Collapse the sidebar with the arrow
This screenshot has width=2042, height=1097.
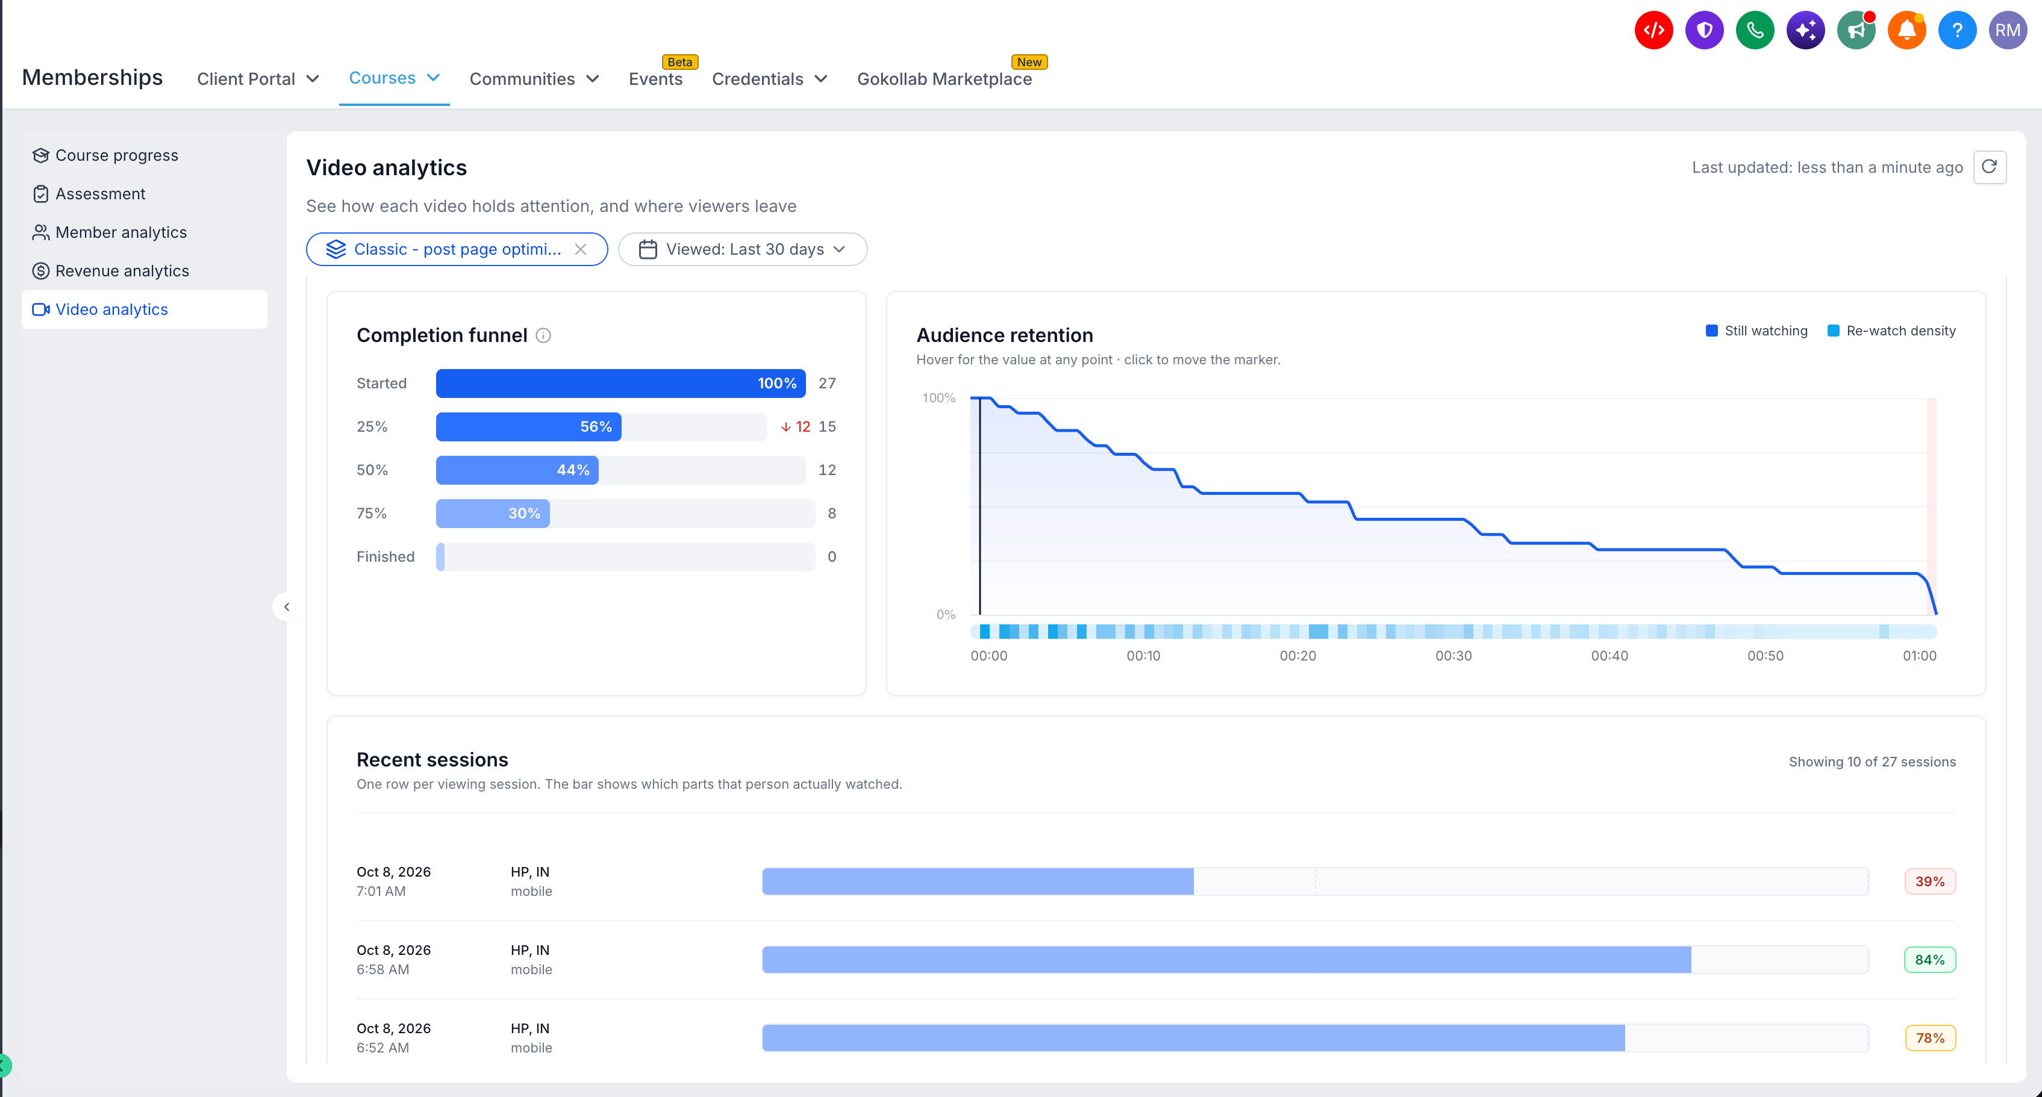click(287, 607)
